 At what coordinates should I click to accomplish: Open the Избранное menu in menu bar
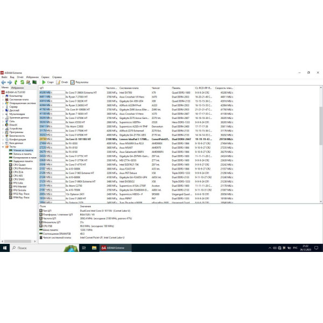(32, 77)
